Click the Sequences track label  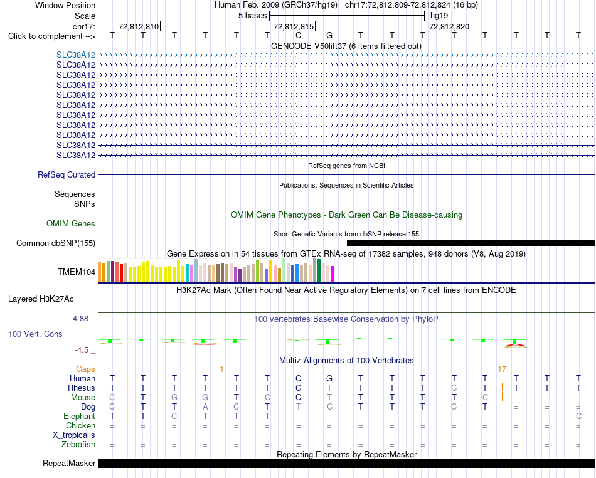(x=75, y=194)
